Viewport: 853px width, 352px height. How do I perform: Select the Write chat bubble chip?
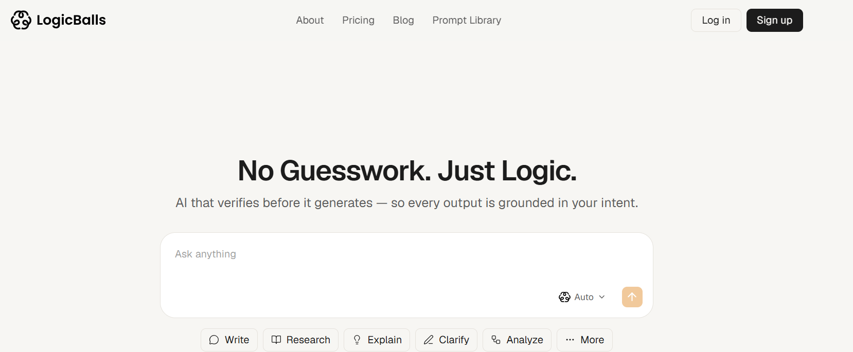[x=229, y=340]
